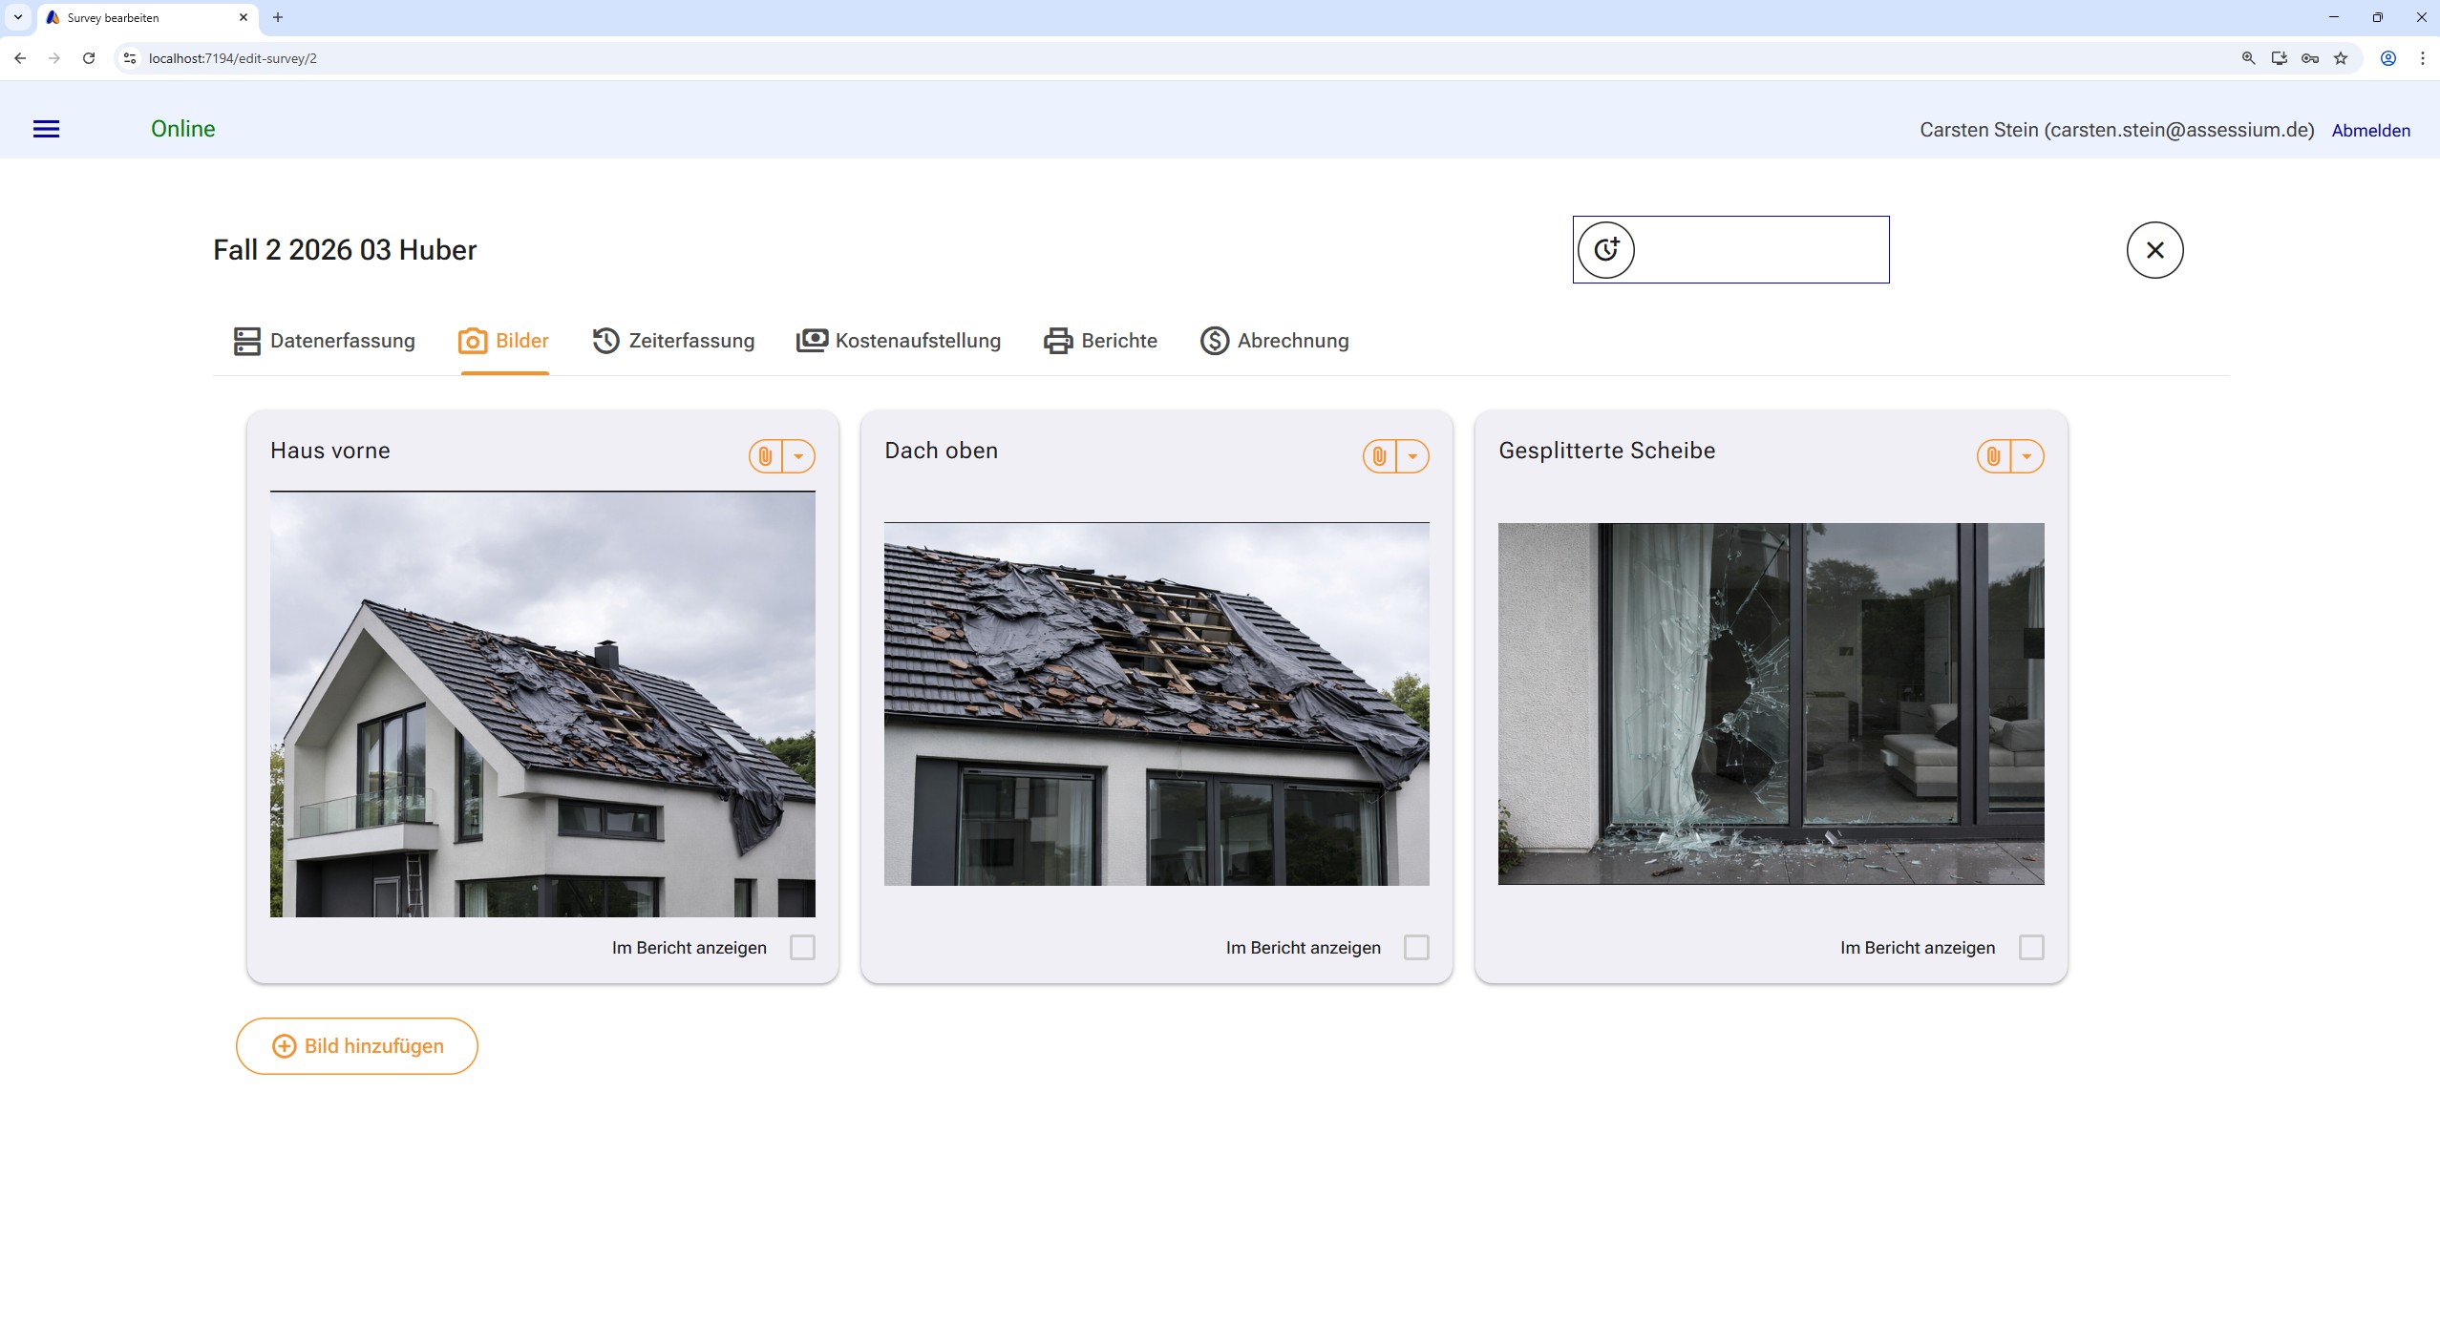The width and height of the screenshot is (2440, 1323).
Task: Switch to the Zeiterfassung tab
Action: tap(673, 341)
